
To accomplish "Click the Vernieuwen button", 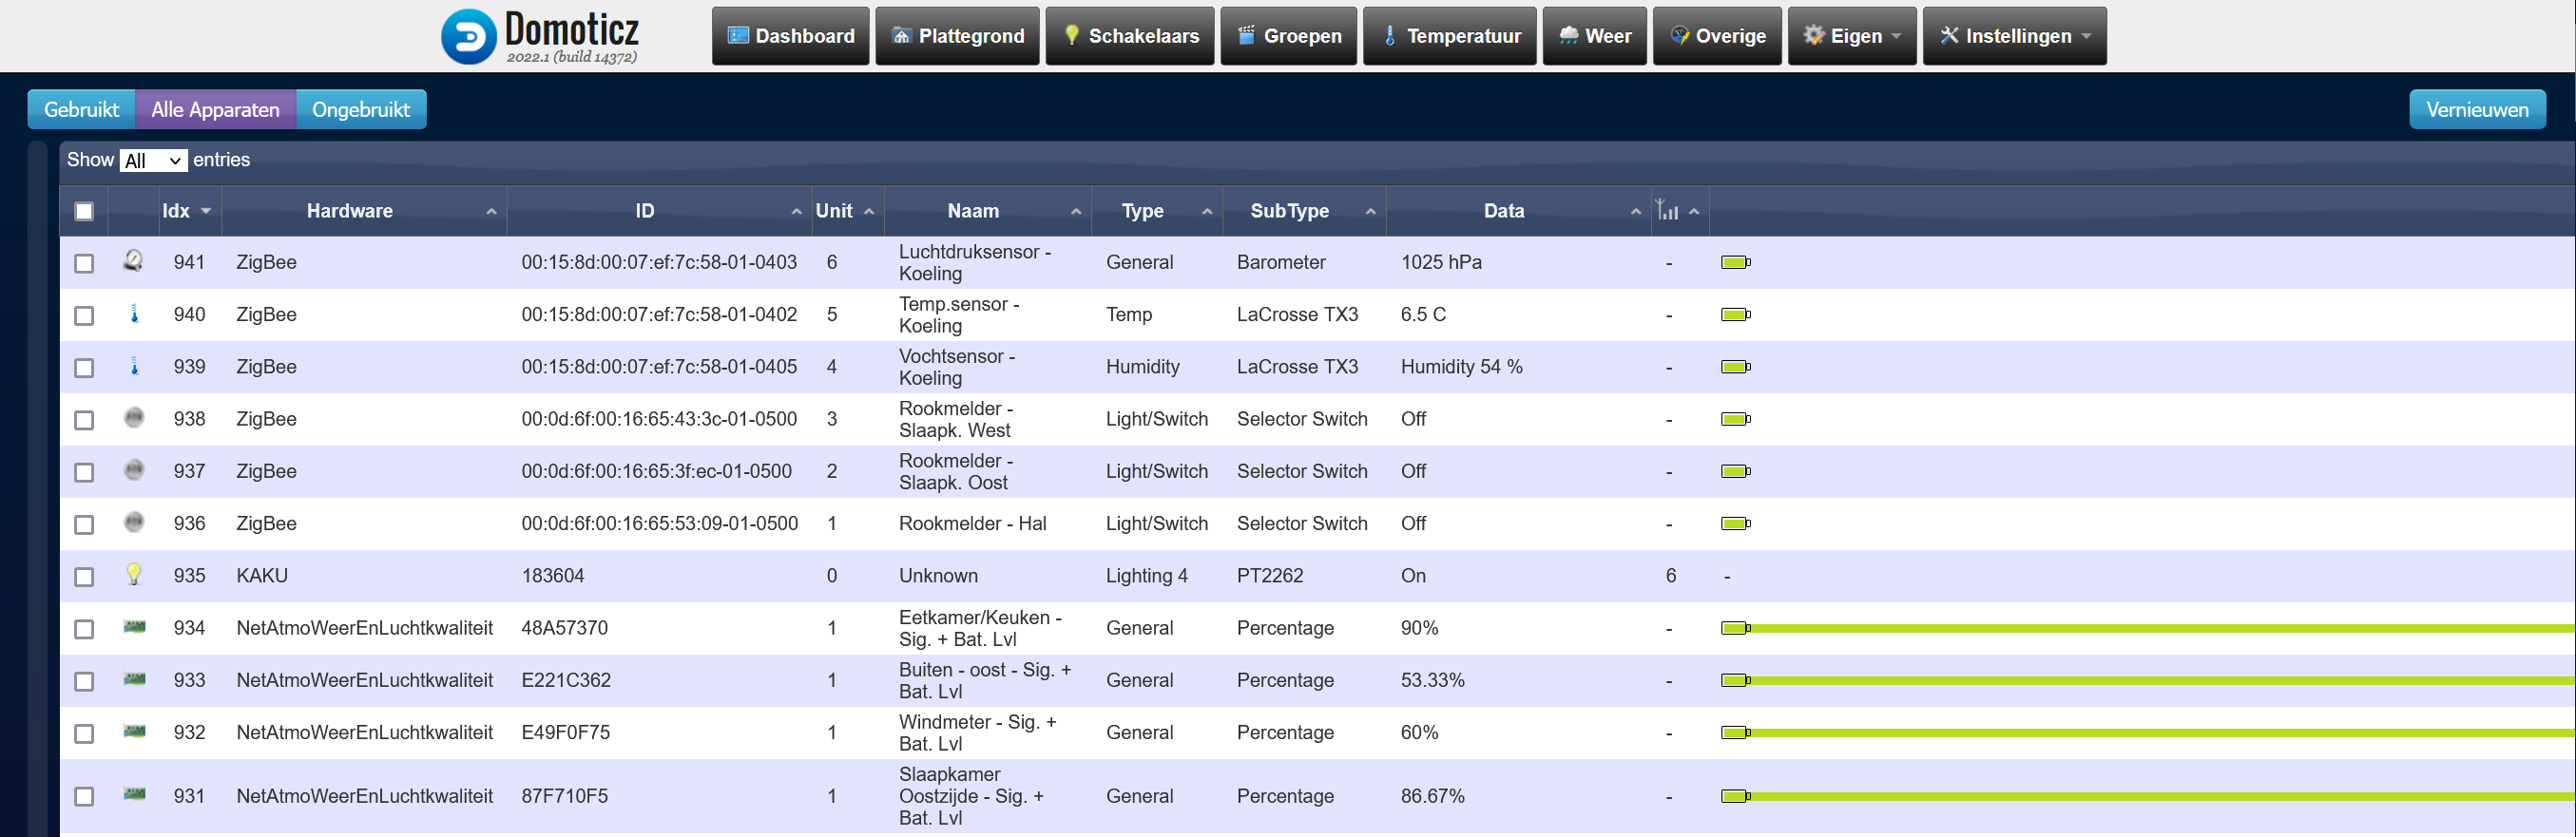I will coord(2477,109).
